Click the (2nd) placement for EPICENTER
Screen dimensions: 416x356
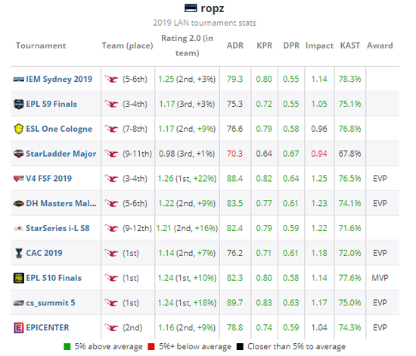tap(132, 327)
